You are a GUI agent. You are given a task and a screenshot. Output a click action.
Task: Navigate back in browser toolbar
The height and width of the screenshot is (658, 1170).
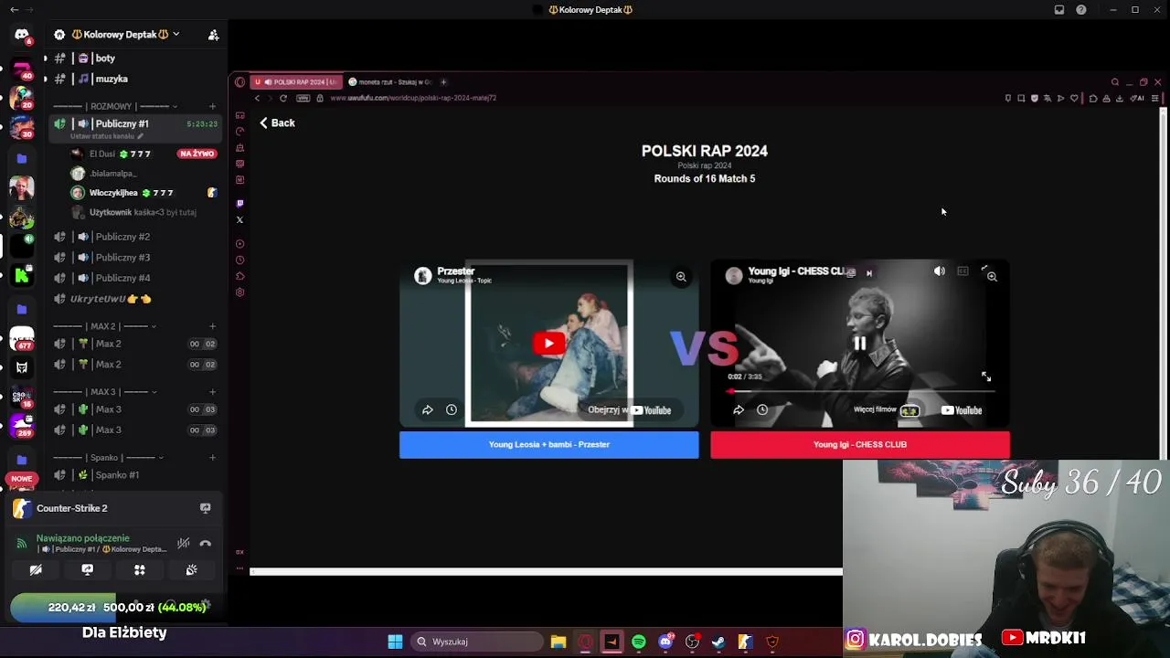(257, 98)
